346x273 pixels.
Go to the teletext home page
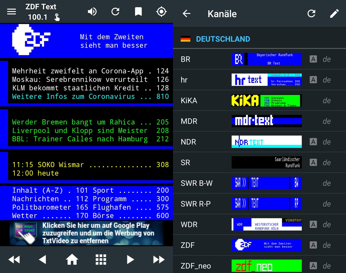click(x=72, y=259)
